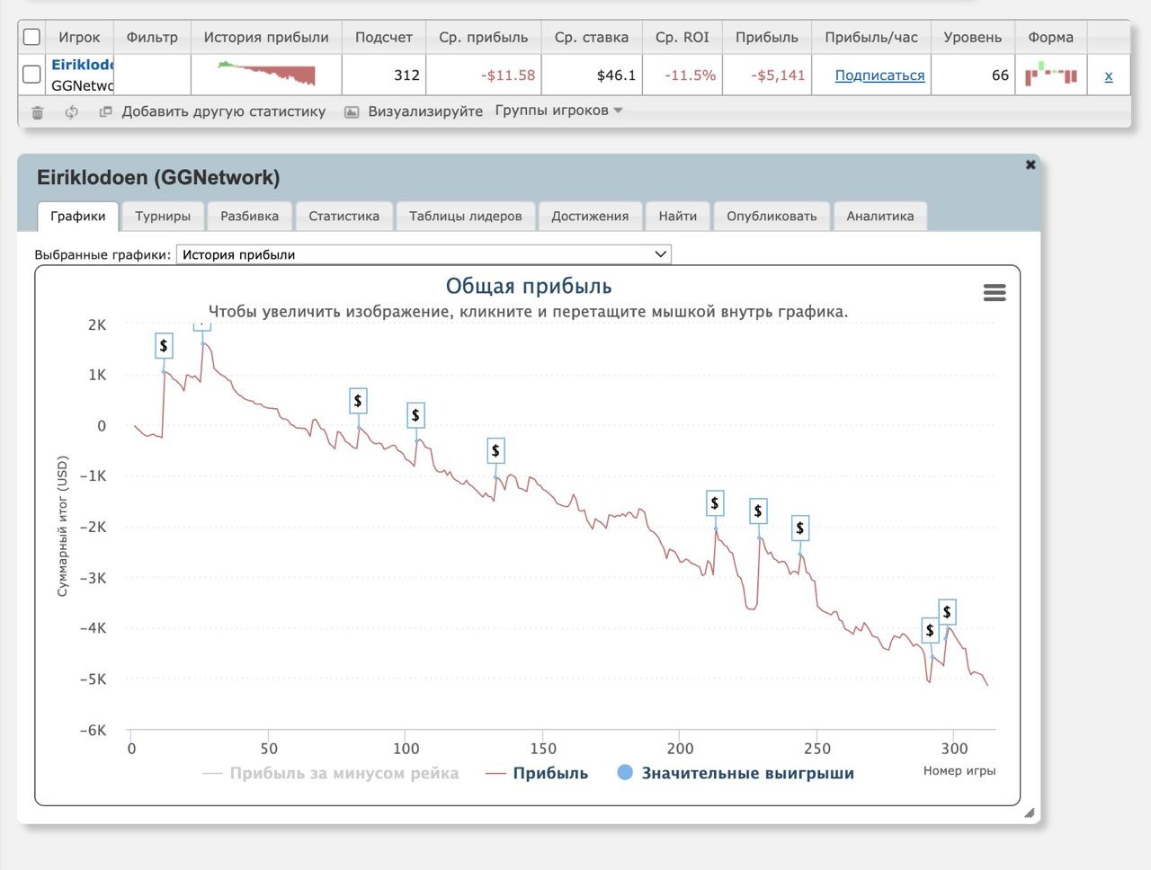Viewport: 1151px width, 870px height.
Task: Click the picture icon beside Визуализируйте
Action: point(352,112)
